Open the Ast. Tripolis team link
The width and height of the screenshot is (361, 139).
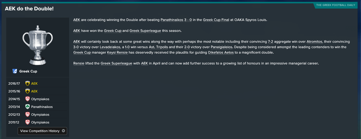159,47
